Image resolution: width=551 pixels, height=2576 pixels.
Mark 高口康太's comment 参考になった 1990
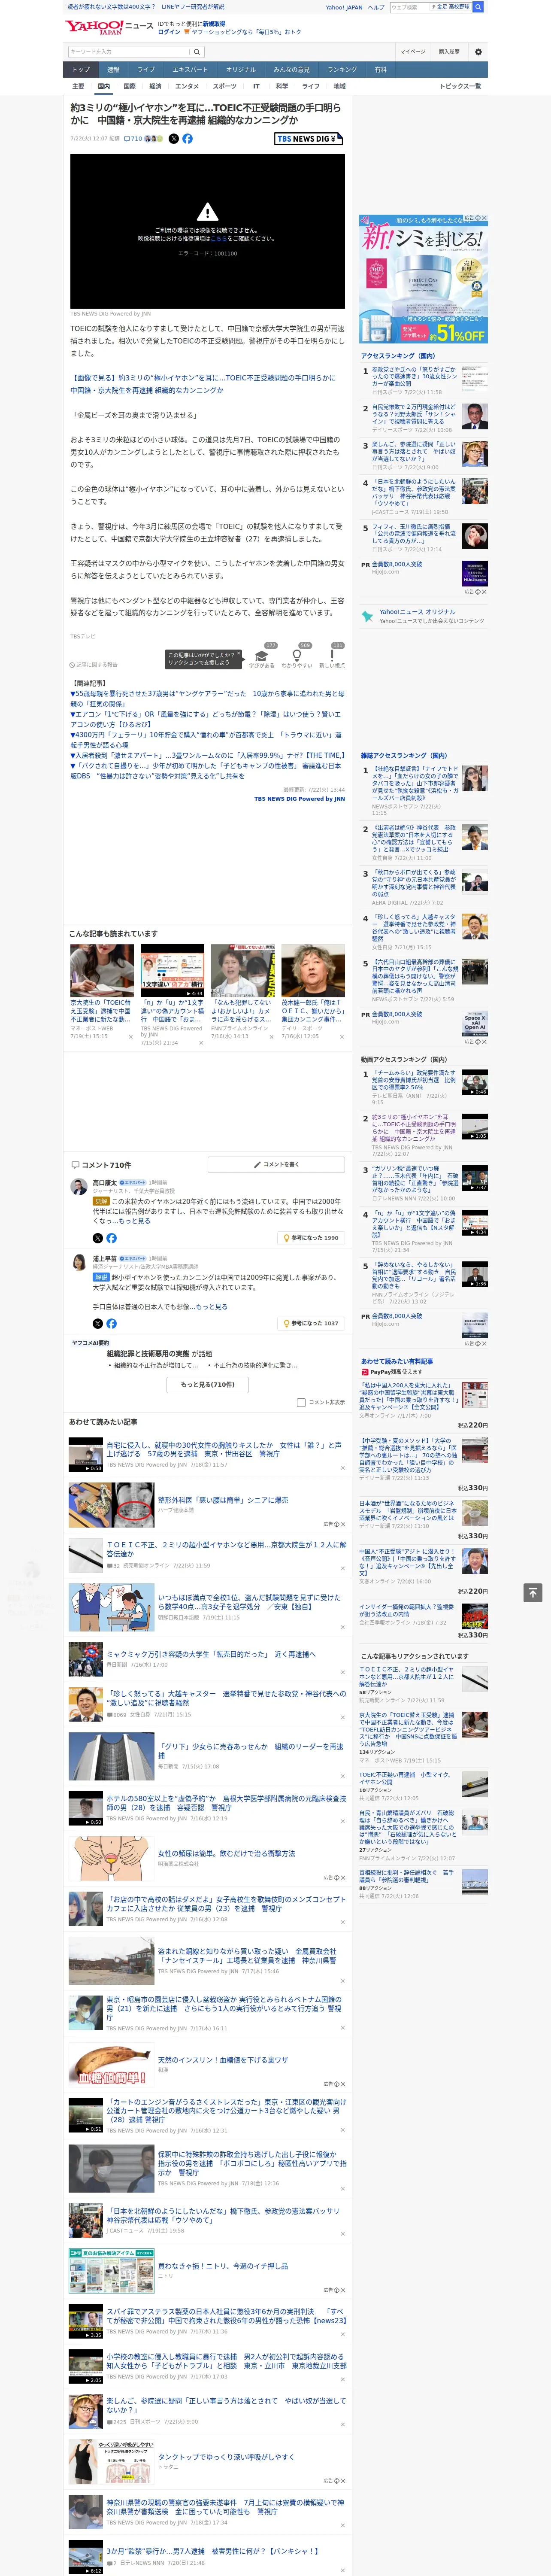click(x=311, y=1238)
